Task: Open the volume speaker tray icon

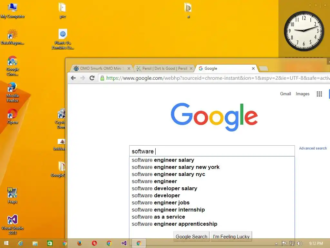Action: coord(299,243)
